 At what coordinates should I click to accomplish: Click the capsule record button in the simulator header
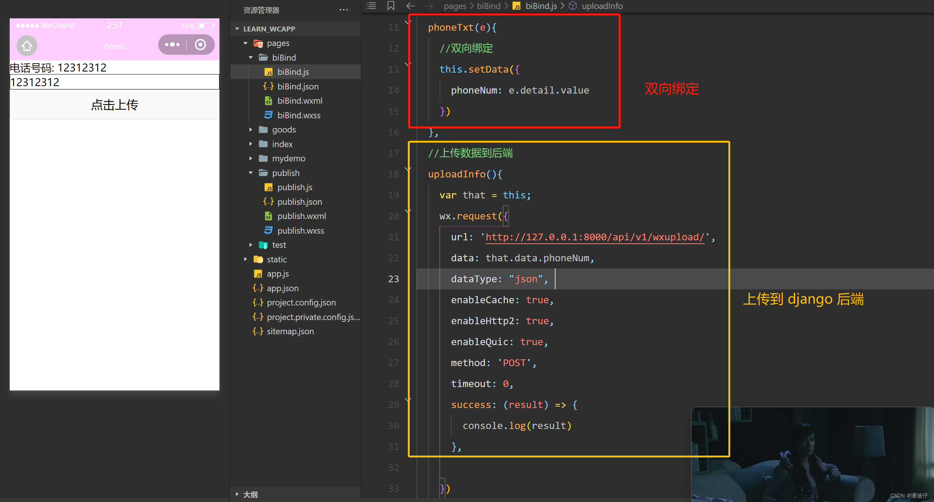coord(200,45)
